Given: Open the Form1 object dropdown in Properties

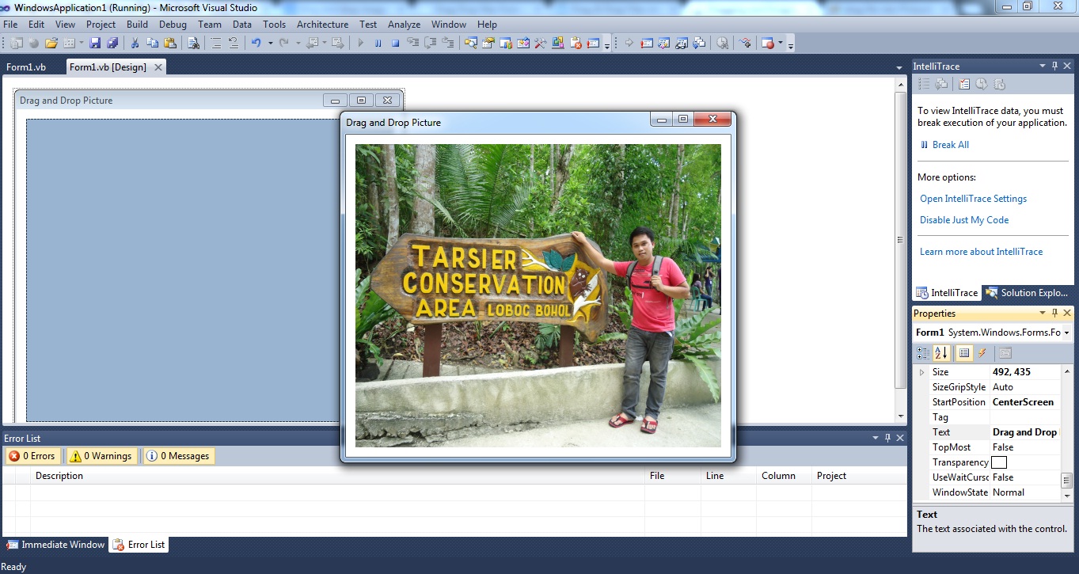Looking at the screenshot, I should pyautogui.click(x=1066, y=333).
